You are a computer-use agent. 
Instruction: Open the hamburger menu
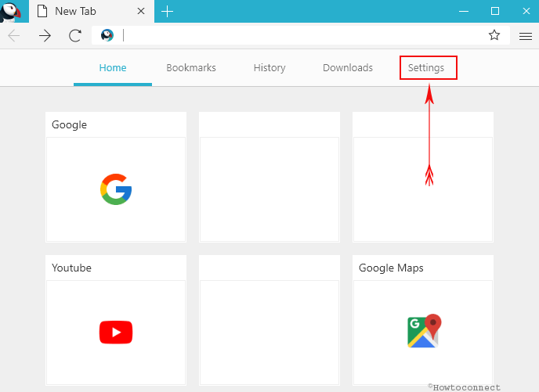[x=526, y=36]
